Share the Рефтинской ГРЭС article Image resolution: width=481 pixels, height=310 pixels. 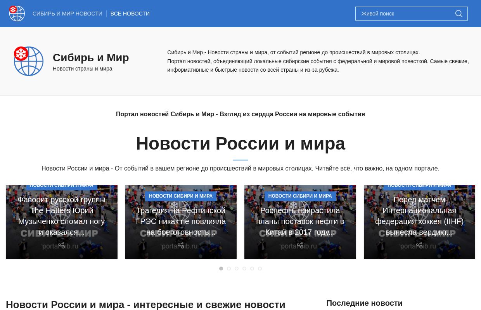[181, 245]
